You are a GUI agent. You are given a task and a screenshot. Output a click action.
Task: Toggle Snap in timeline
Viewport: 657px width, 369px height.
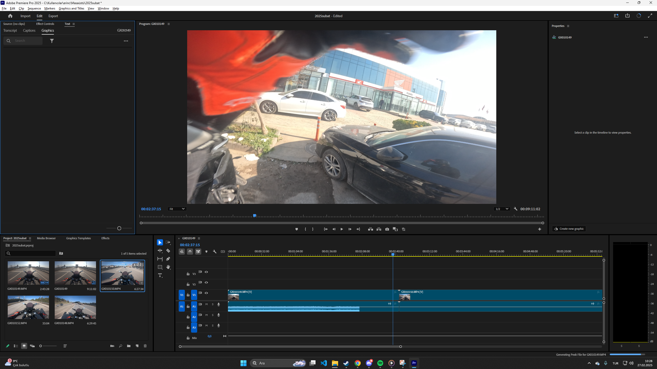click(190, 252)
